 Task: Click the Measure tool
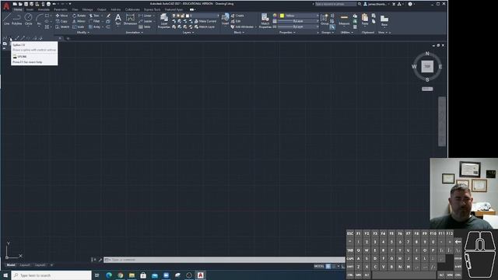point(344,19)
